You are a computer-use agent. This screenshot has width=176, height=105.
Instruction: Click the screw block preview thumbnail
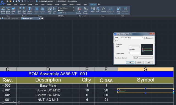[147, 49]
